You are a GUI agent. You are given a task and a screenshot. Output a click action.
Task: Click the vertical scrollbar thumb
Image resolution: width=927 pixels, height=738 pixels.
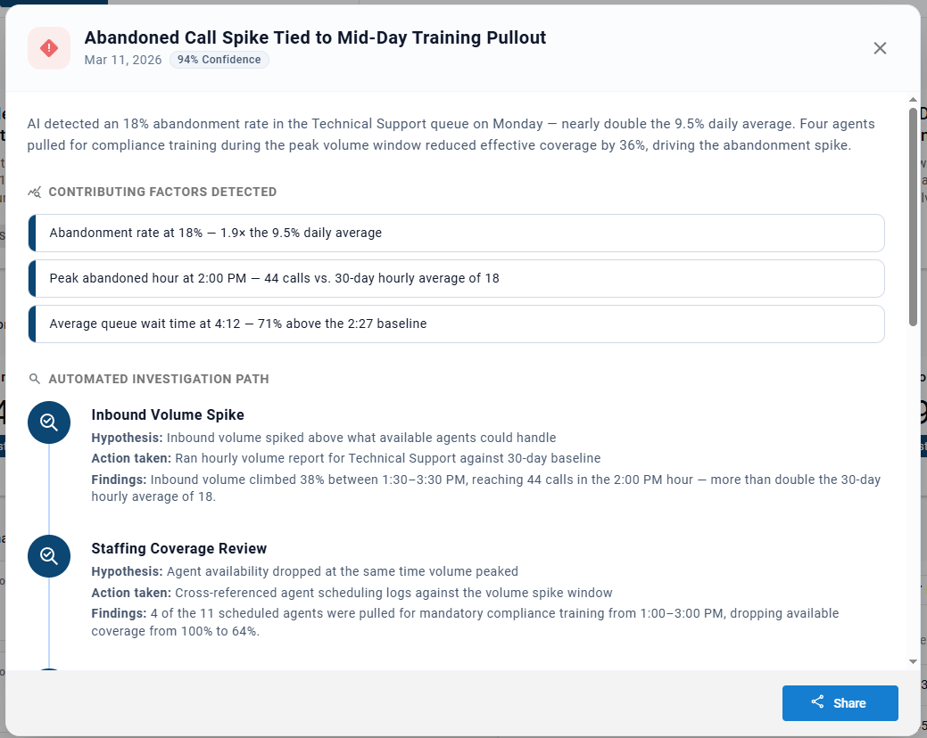pos(914,217)
